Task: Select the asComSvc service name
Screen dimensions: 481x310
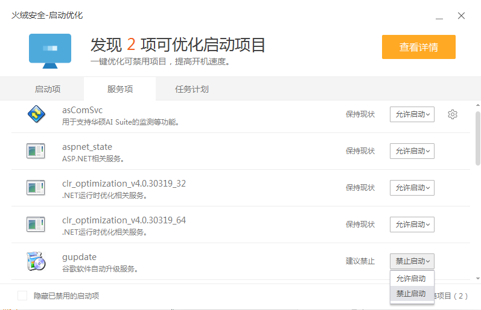Action: click(82, 110)
